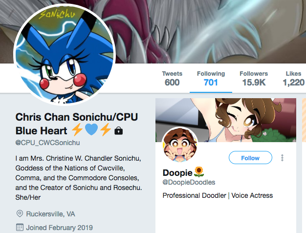This screenshot has width=306, height=233.
Task: Click Doopie's round avatar image
Action: (x=180, y=145)
